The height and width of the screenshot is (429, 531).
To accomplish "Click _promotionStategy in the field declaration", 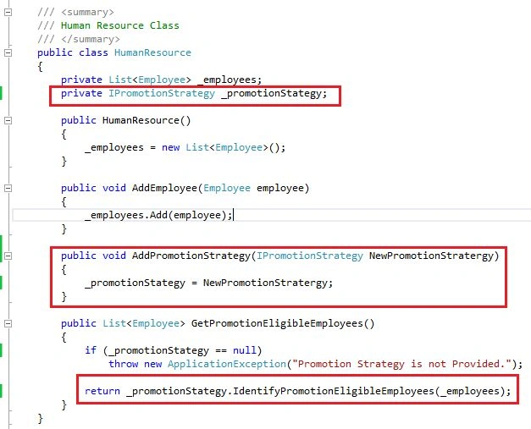I will [x=271, y=93].
